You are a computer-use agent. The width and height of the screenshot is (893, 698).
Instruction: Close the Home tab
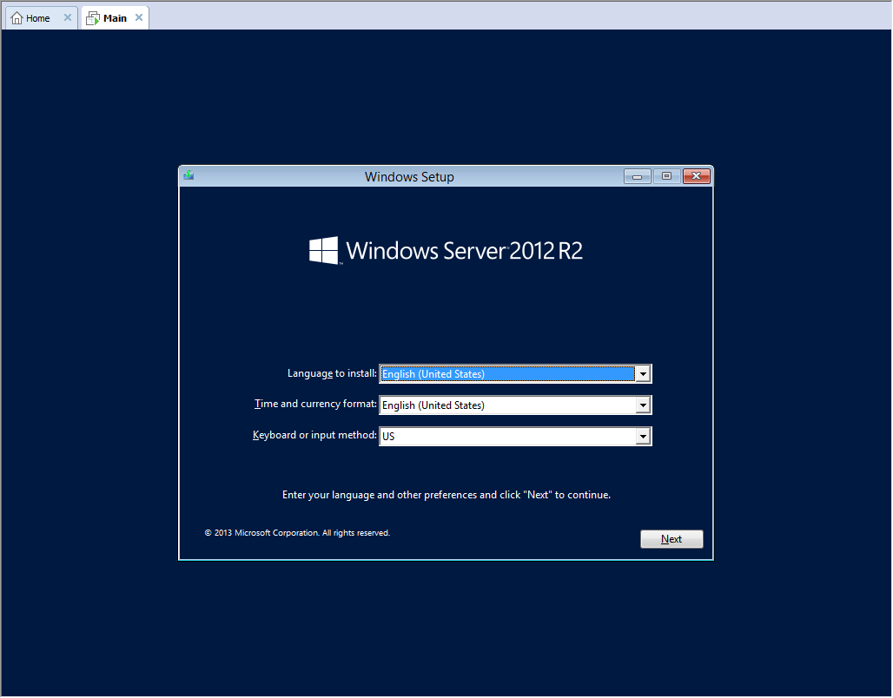pos(68,17)
